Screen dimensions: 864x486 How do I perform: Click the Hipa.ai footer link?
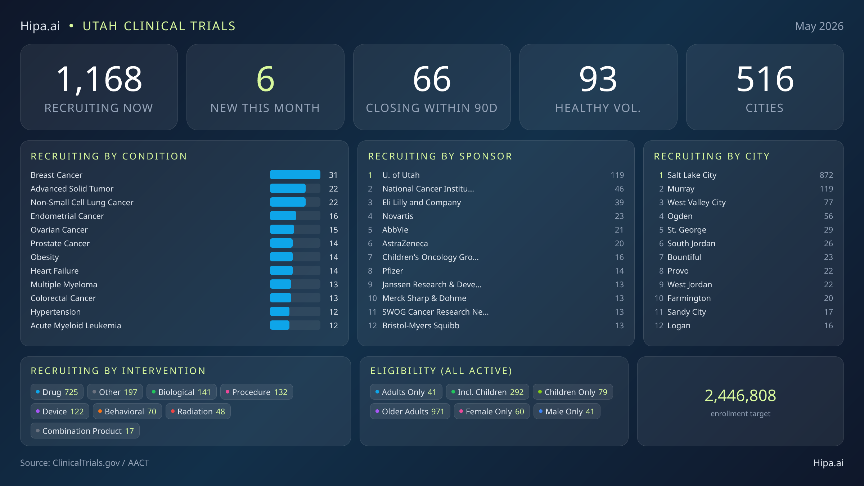click(828, 463)
